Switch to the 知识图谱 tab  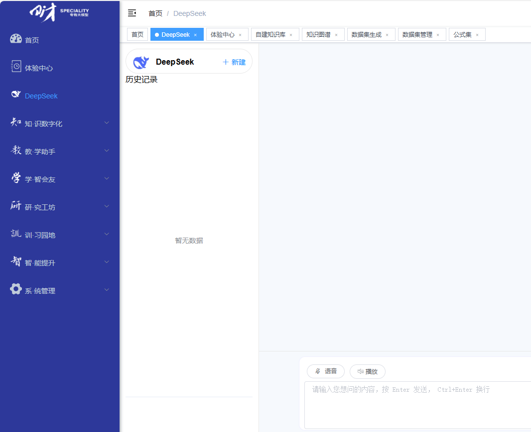[x=318, y=35]
